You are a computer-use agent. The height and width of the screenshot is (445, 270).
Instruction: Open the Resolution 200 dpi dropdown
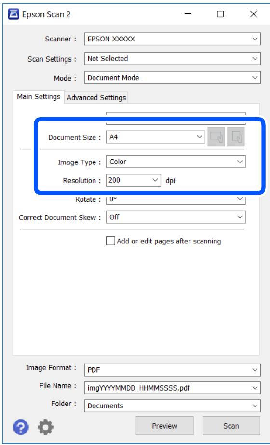pos(134,180)
